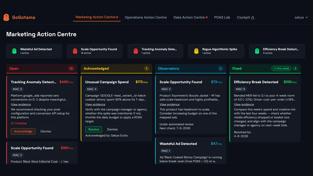Select the Efficiency Break filter tile
This screenshot has height=176, width=313.
[x=277, y=51]
